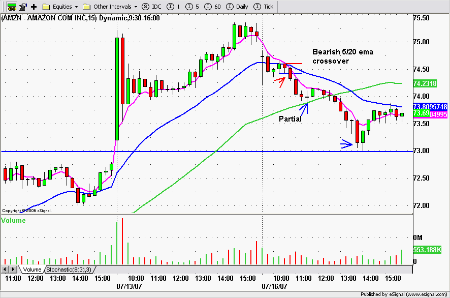Image resolution: width=450 pixels, height=298 pixels.
Task: Select the Partial text annotation
Action: [290, 119]
